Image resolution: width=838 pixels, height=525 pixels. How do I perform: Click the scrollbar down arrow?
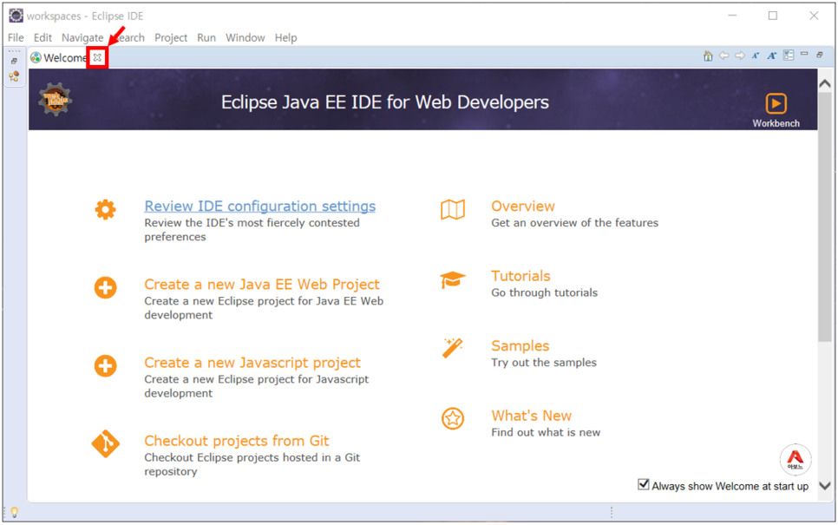825,486
